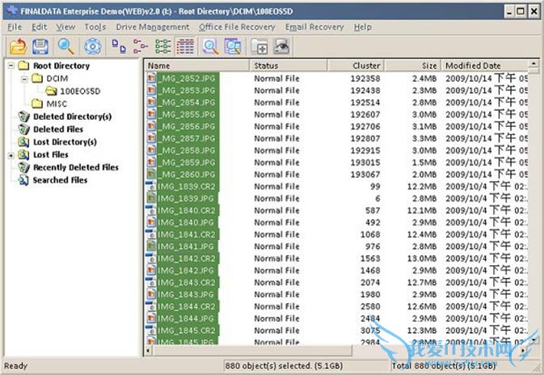544x375 pixels.
Task: Select Deleted Directory(s) in tree
Action: (72, 116)
